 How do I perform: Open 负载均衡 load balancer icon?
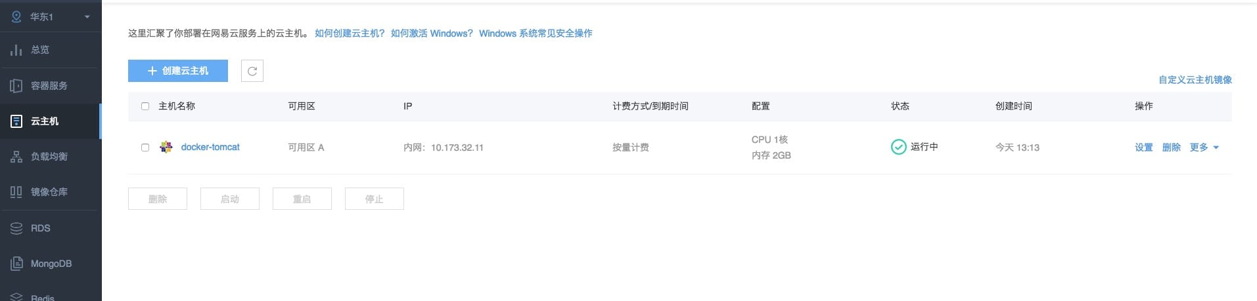click(x=16, y=157)
